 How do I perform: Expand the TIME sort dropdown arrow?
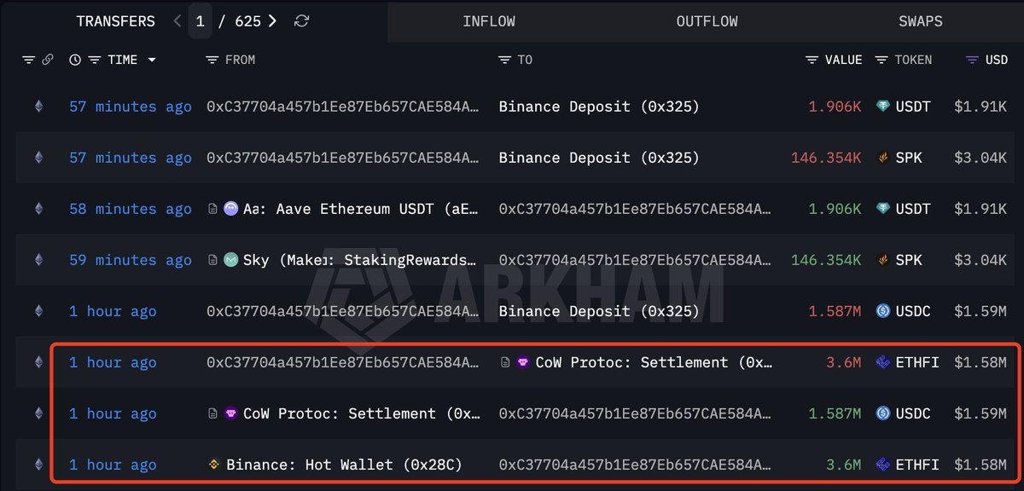tap(152, 60)
